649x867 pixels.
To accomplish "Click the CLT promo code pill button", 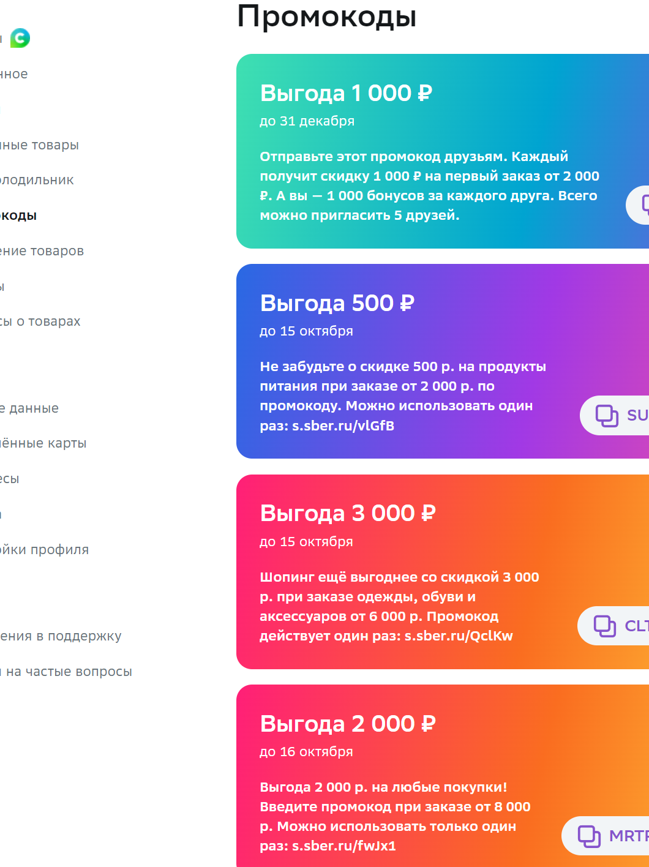I will coord(613,626).
